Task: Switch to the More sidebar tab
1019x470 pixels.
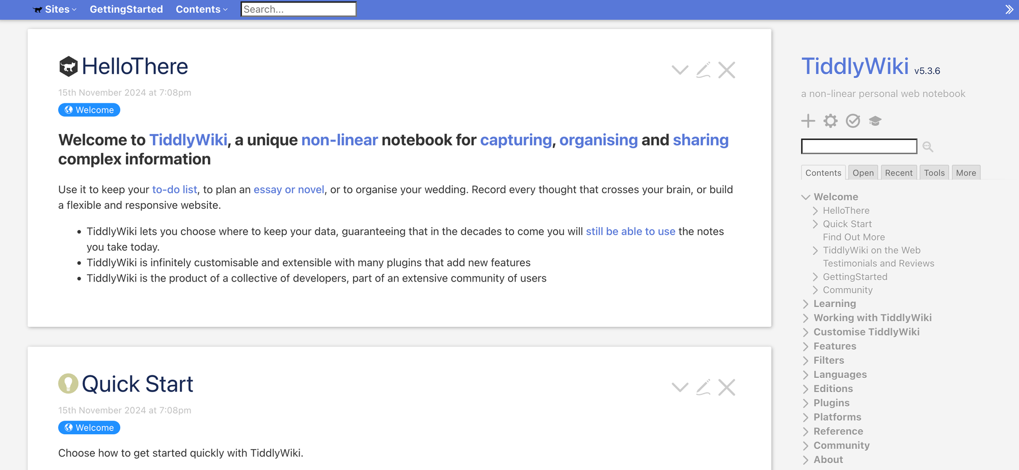Action: pos(966,173)
